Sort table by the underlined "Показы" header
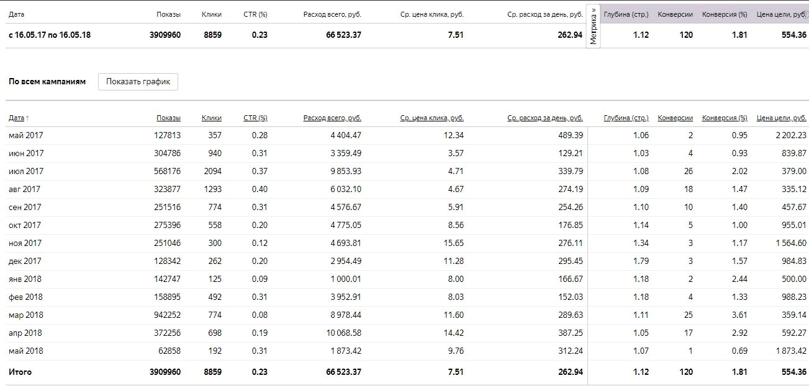Screen dimensions: 809x386 point(168,118)
